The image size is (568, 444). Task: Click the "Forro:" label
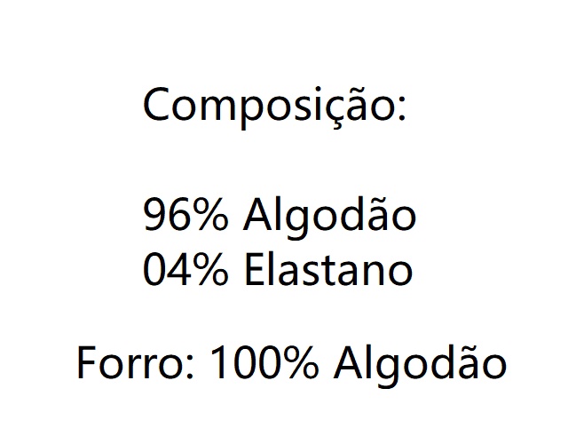tap(136, 364)
